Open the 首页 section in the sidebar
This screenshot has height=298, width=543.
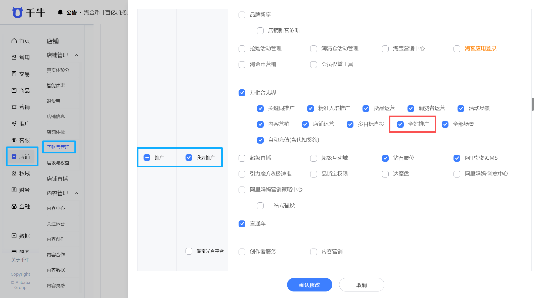click(24, 41)
